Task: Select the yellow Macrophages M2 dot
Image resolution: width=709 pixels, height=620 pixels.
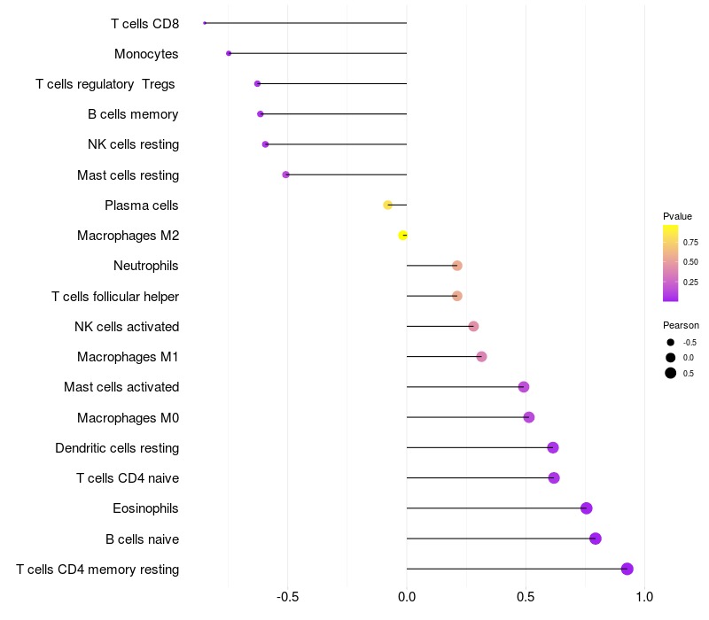Action: 403,236
